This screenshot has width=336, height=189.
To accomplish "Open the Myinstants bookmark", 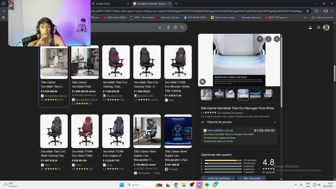I will coord(169,18).
